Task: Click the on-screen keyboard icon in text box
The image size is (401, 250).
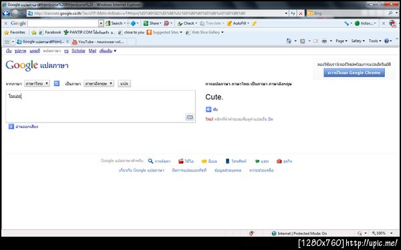Action: (x=190, y=117)
